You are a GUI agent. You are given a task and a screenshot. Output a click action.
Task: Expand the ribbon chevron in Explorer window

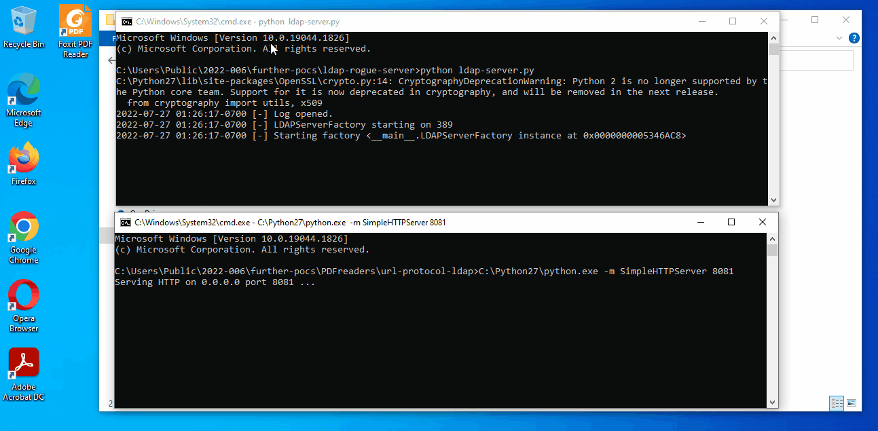[x=840, y=38]
